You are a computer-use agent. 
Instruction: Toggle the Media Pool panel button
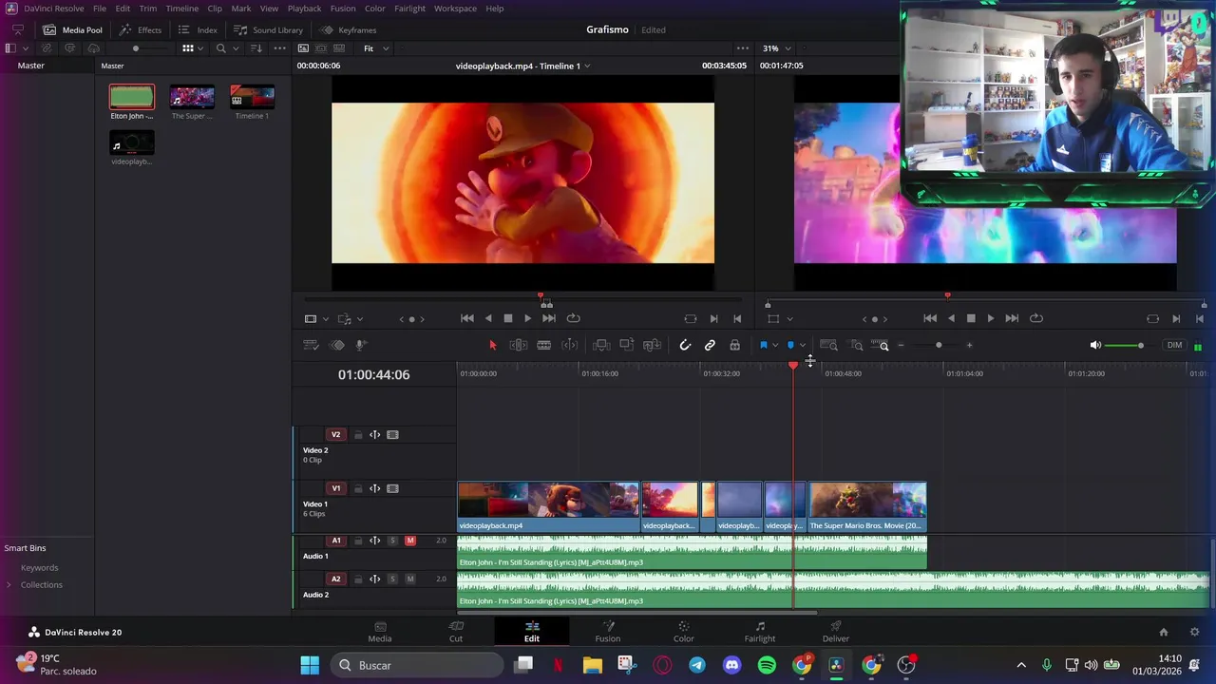pyautogui.click(x=72, y=29)
